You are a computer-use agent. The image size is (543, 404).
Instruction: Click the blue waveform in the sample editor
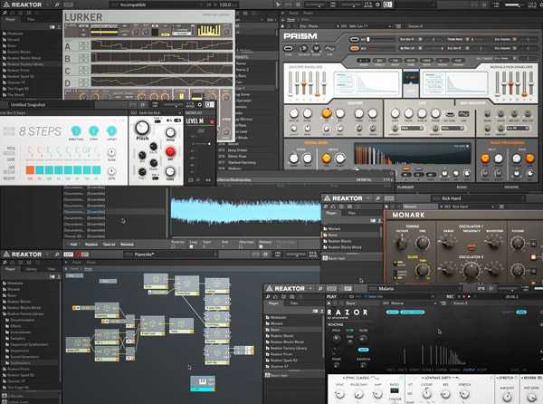tap(246, 211)
